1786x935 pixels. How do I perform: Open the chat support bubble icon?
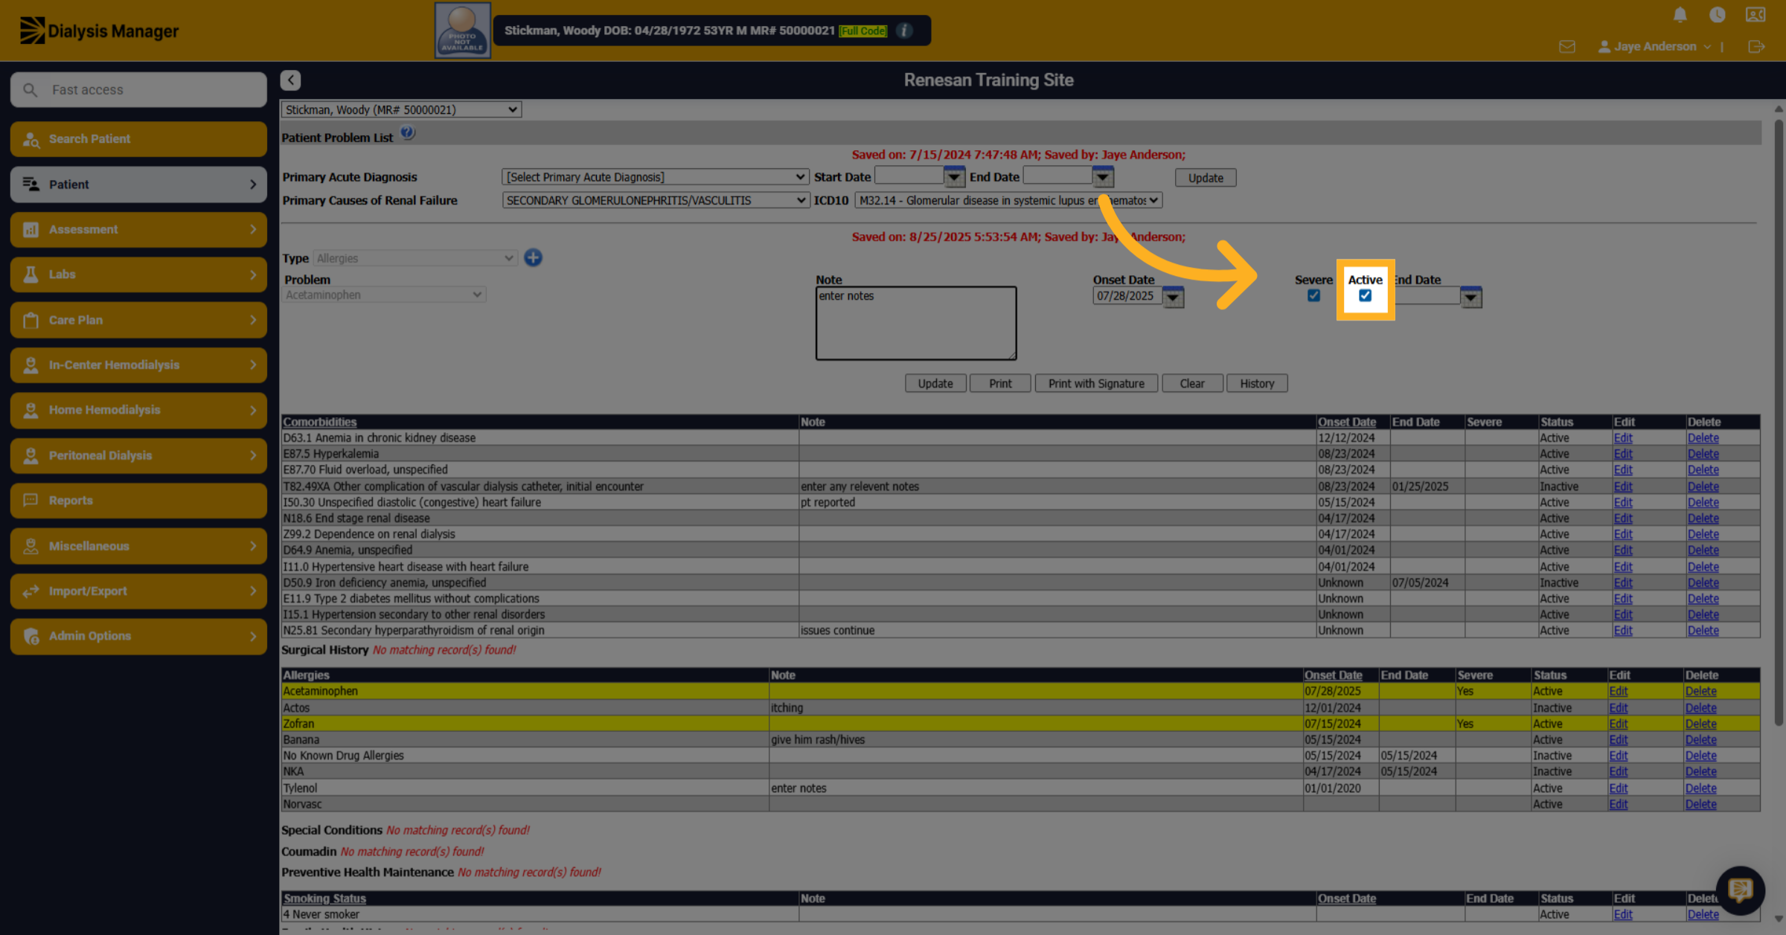tap(1740, 890)
